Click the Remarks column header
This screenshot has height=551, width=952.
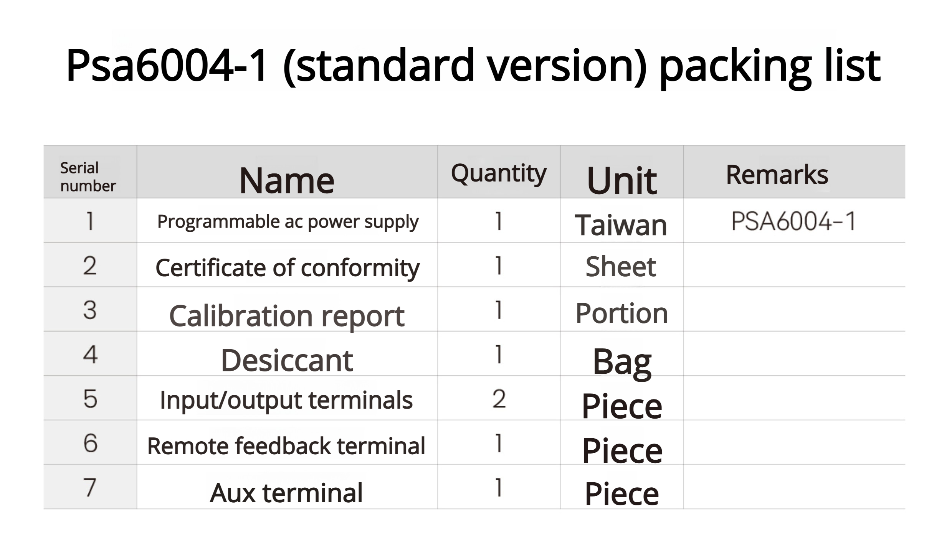(x=777, y=175)
